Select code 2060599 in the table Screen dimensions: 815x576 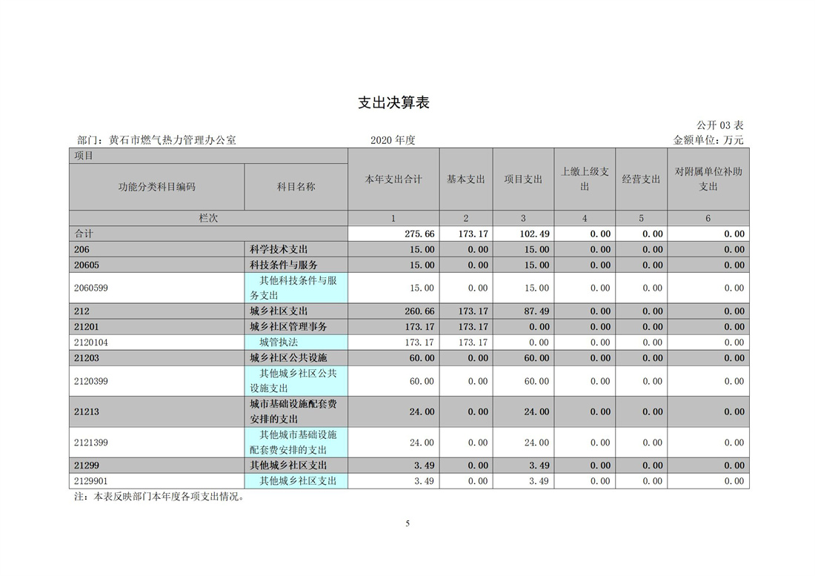pyautogui.click(x=91, y=288)
